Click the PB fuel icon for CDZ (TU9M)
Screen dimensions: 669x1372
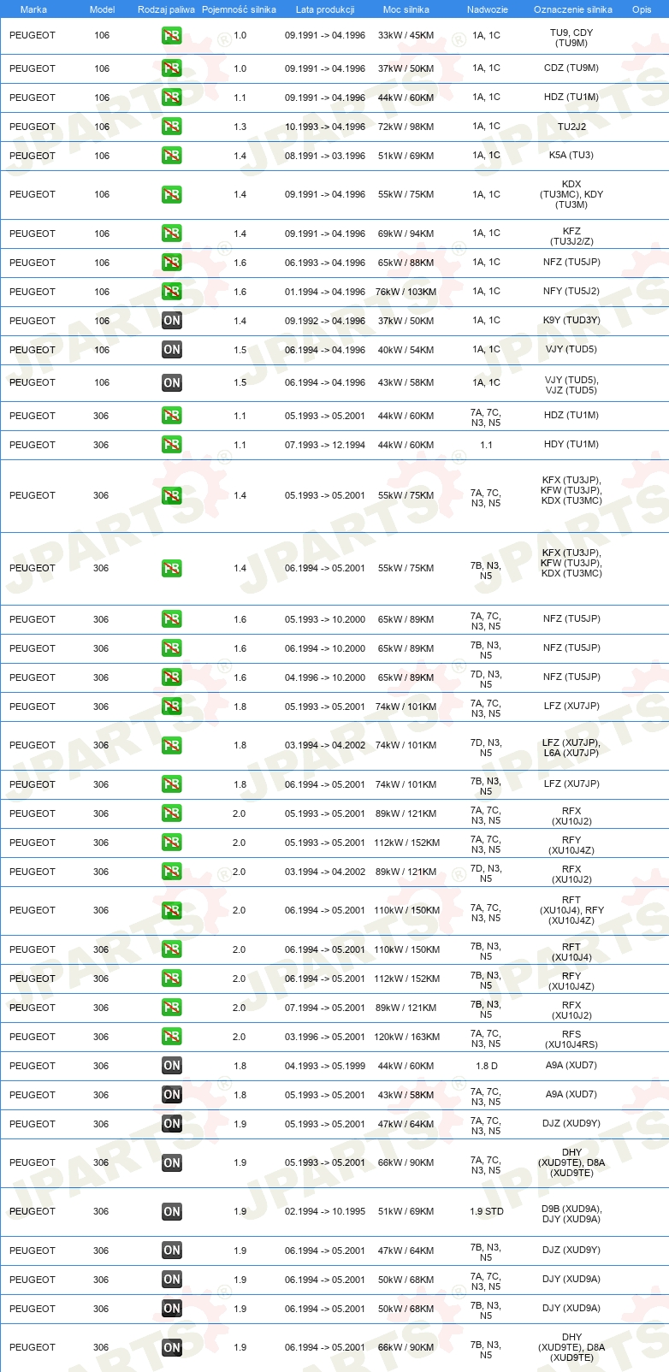172,68
